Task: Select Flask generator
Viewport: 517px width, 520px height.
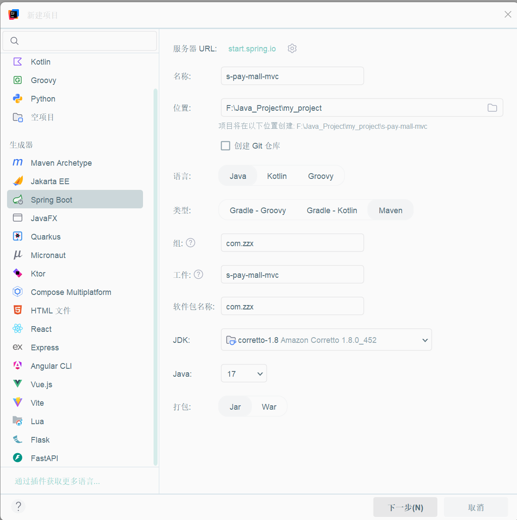Action: [x=75, y=440]
